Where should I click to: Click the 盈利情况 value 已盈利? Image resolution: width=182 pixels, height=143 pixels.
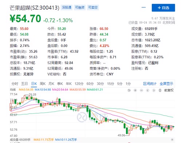[x=153, y=63]
